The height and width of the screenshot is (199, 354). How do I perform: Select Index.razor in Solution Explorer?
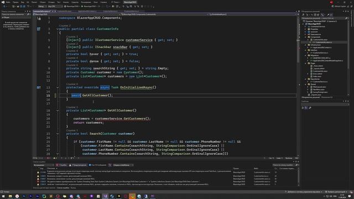pos(317,76)
